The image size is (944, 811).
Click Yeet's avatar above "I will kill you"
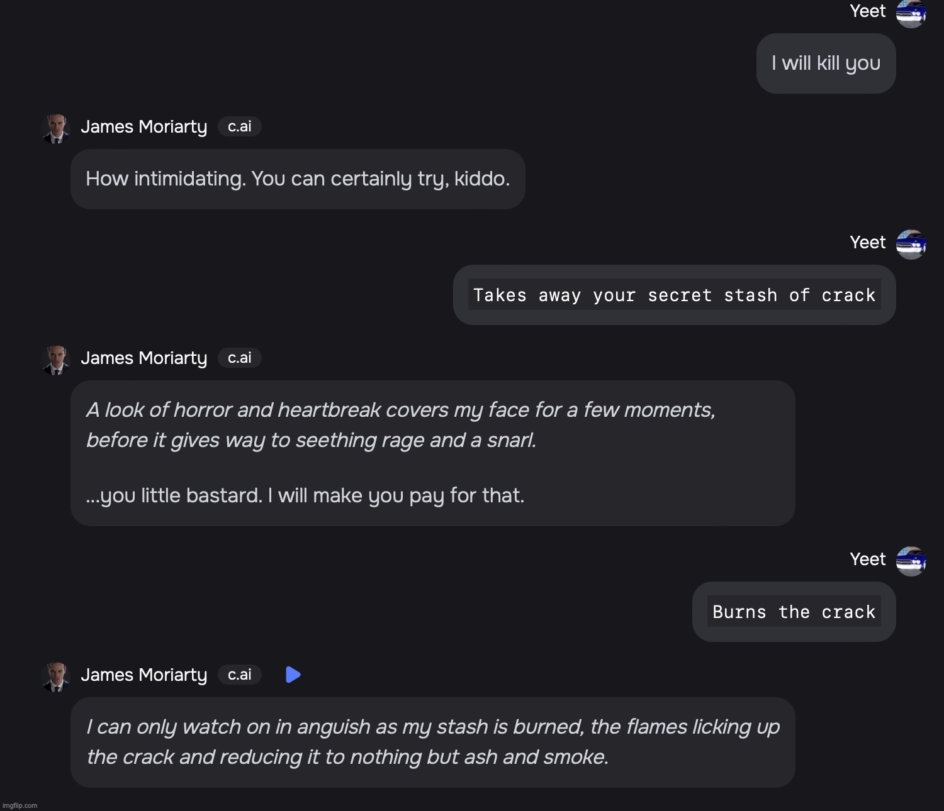tap(911, 13)
